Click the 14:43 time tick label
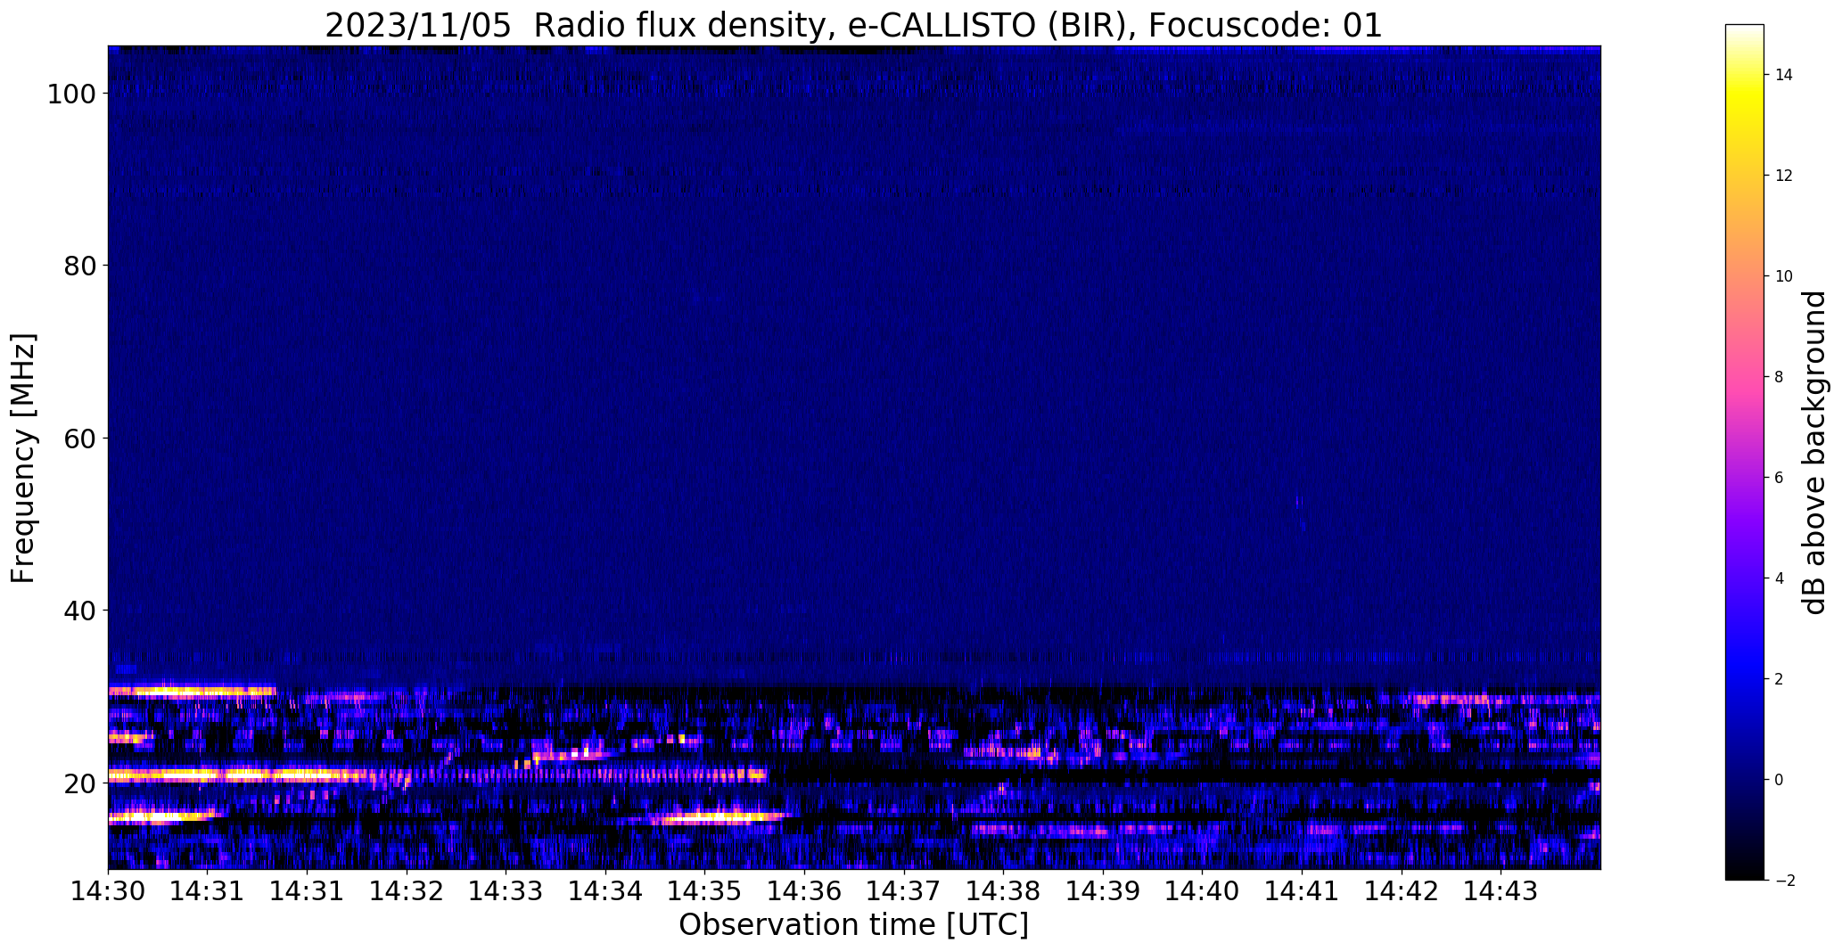 click(x=1501, y=891)
